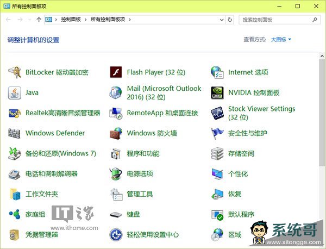The height and width of the screenshot is (249, 326).
Task: Open the region globe clock icon
Action: (217, 235)
